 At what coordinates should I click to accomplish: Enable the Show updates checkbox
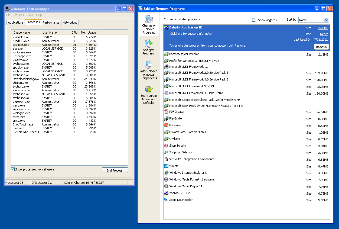click(x=254, y=20)
